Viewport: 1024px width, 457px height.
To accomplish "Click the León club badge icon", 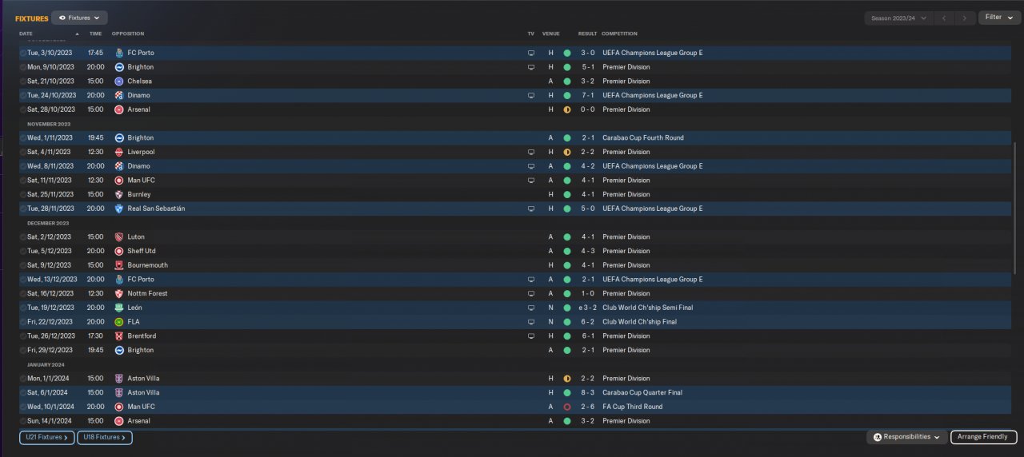I will 119,308.
